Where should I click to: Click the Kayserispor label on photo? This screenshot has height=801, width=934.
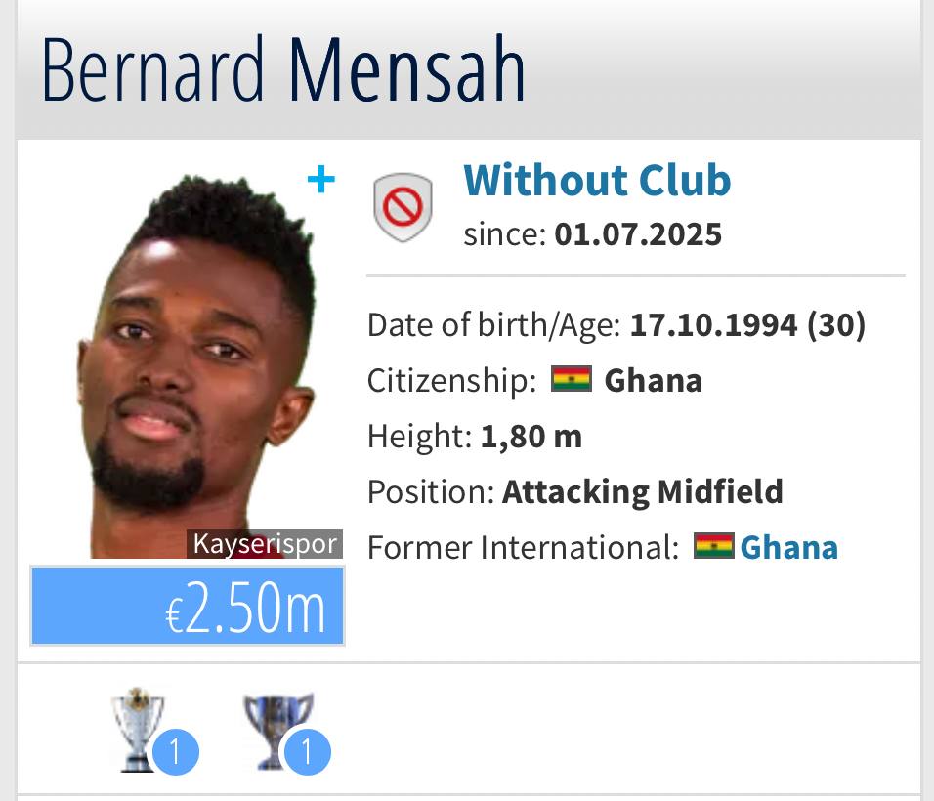click(265, 544)
